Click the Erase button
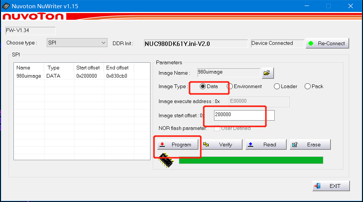Screen dimensions: 363x202 (310, 144)
